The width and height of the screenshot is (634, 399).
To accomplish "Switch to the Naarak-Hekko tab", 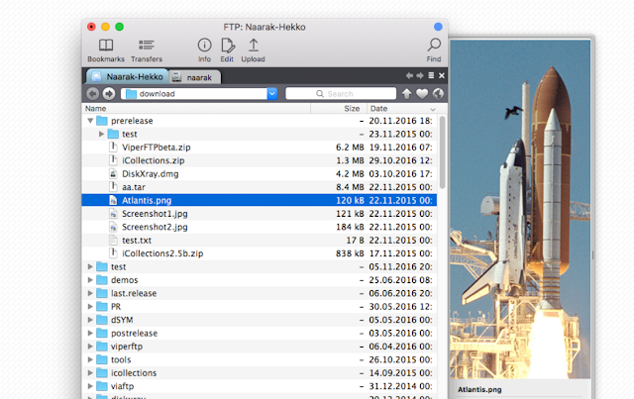I will [x=128, y=76].
